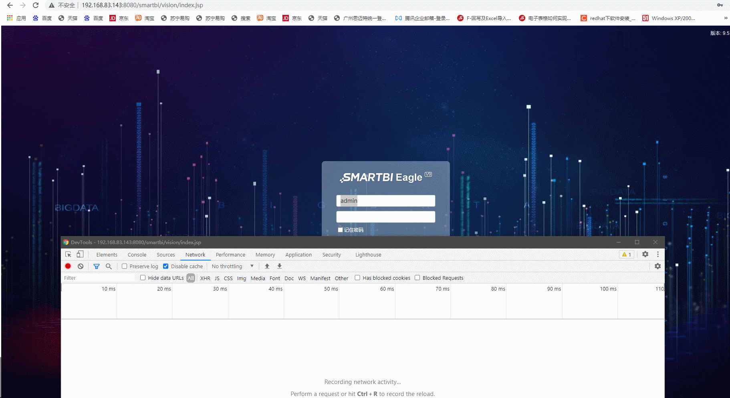730x398 pixels.
Task: Click the network Filter text box
Action: pyautogui.click(x=99, y=278)
